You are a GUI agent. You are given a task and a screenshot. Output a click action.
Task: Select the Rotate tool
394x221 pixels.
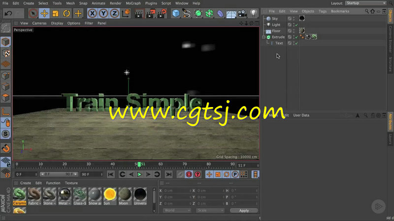coord(66,13)
